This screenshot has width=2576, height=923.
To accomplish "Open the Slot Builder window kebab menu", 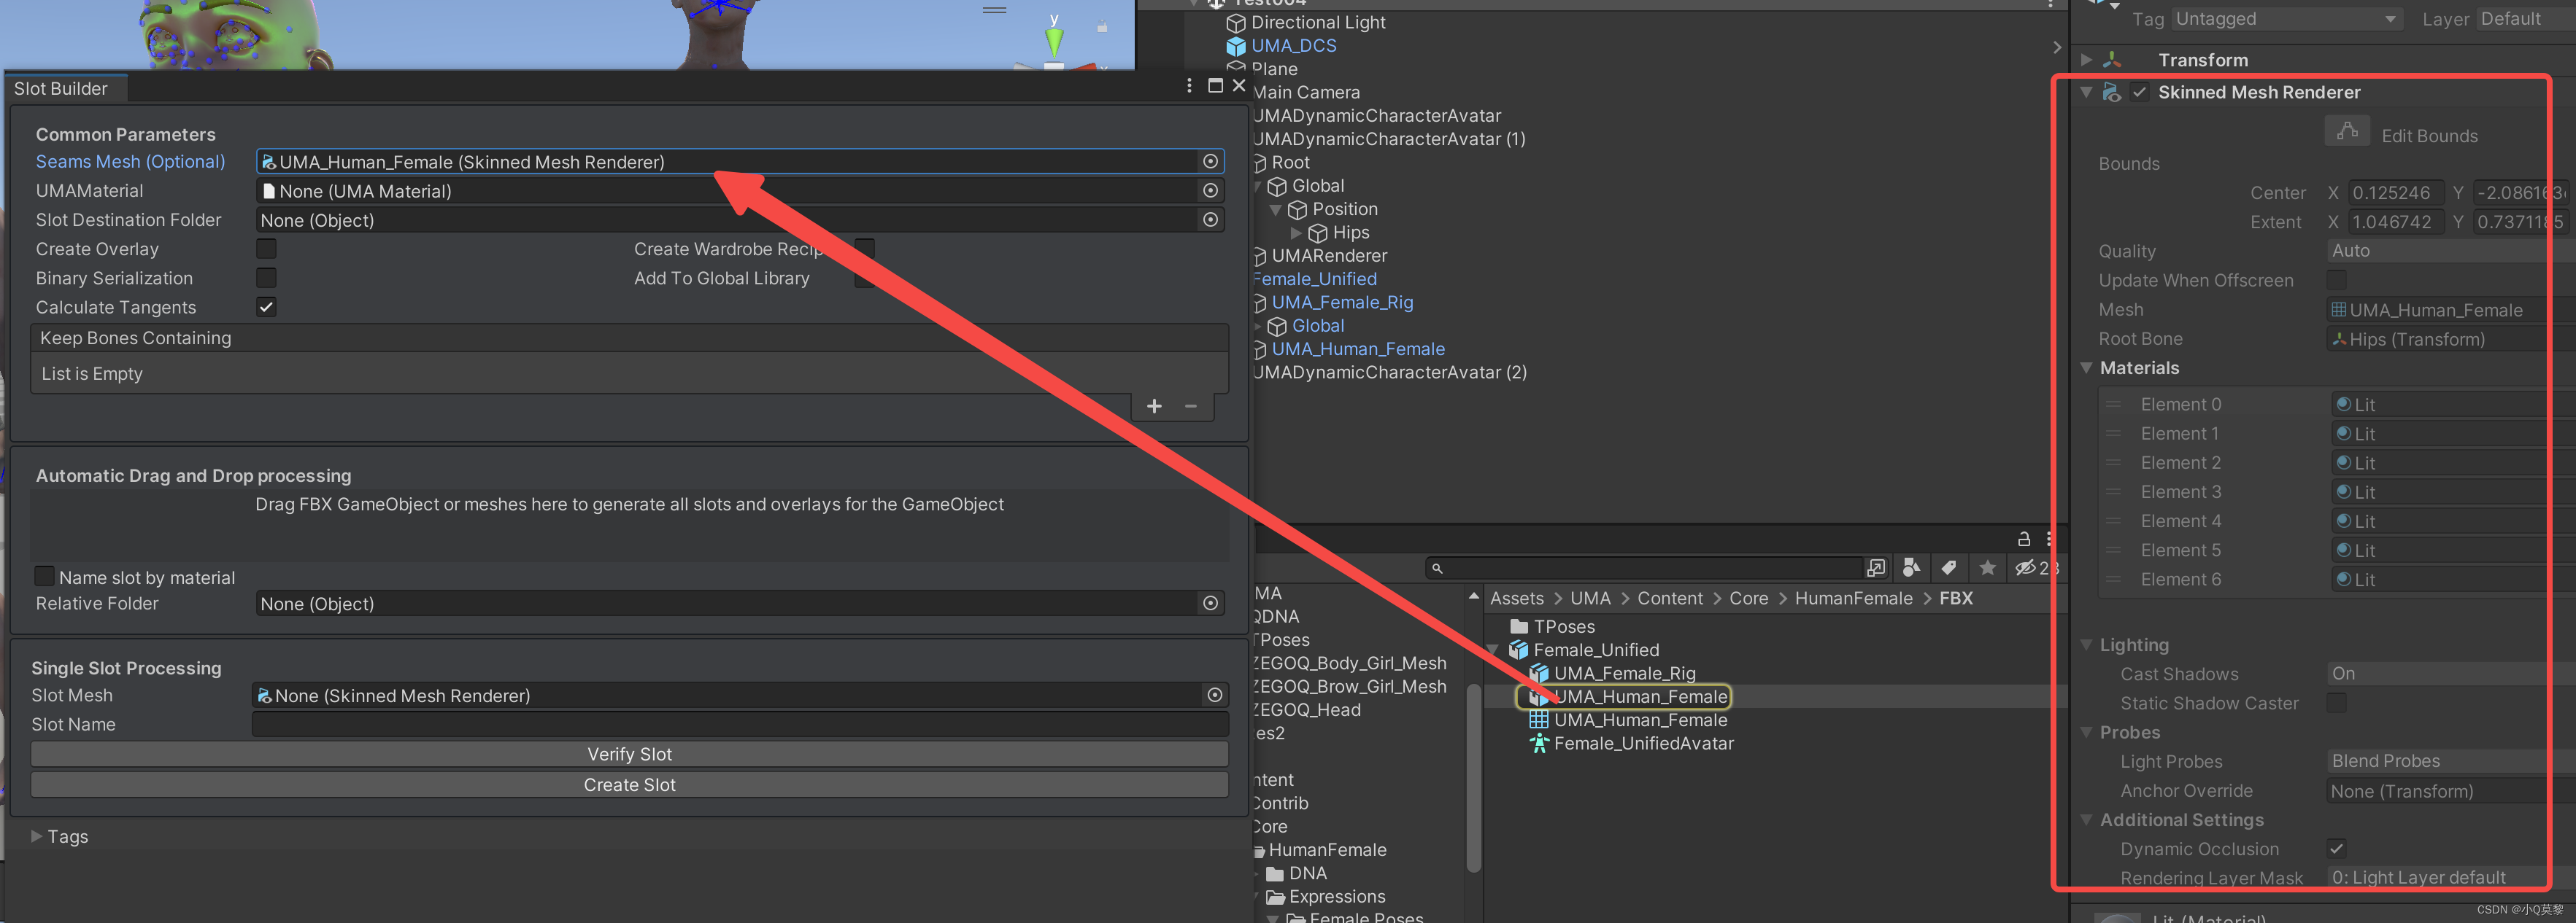I will click(1189, 85).
